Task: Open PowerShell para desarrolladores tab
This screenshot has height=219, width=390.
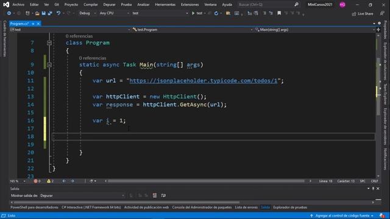Action: 34,207
